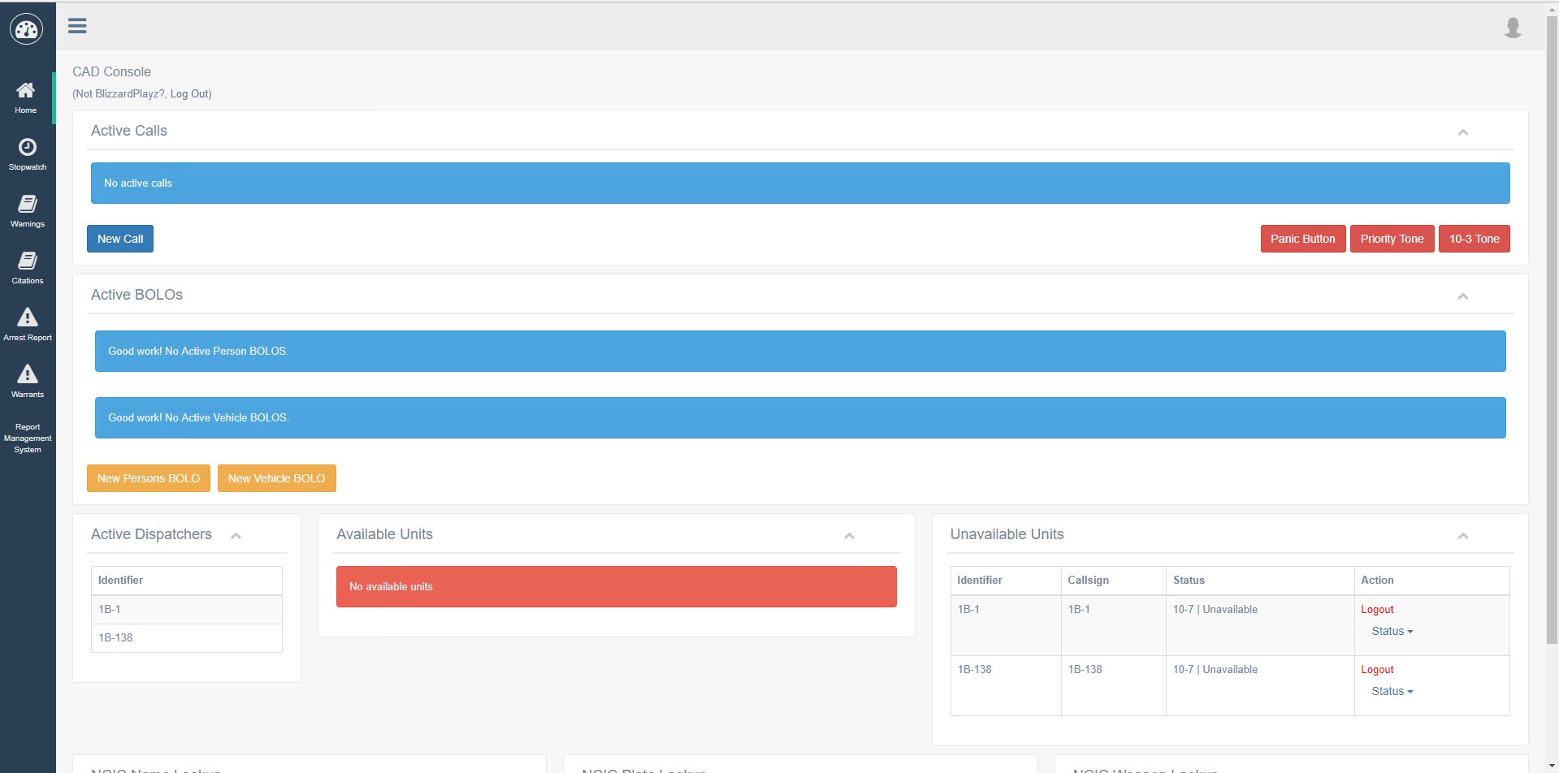The height and width of the screenshot is (773, 1559).
Task: Activate the Panic Button
Action: coord(1303,239)
